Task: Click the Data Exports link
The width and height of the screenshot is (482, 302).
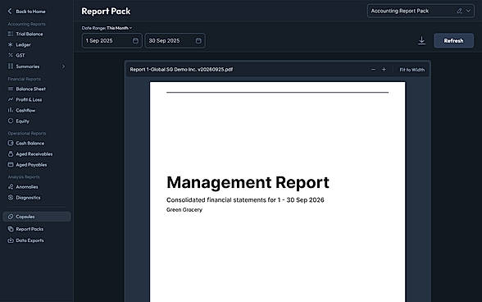Action: tap(30, 240)
